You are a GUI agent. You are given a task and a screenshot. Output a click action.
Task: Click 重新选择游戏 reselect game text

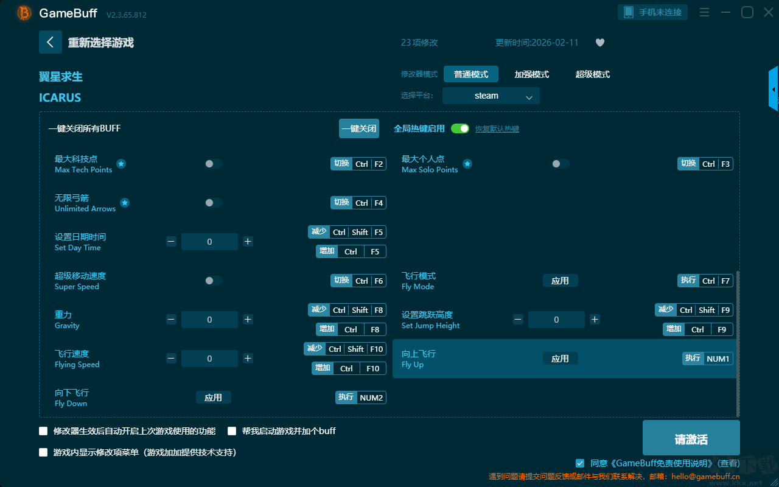[x=100, y=43]
